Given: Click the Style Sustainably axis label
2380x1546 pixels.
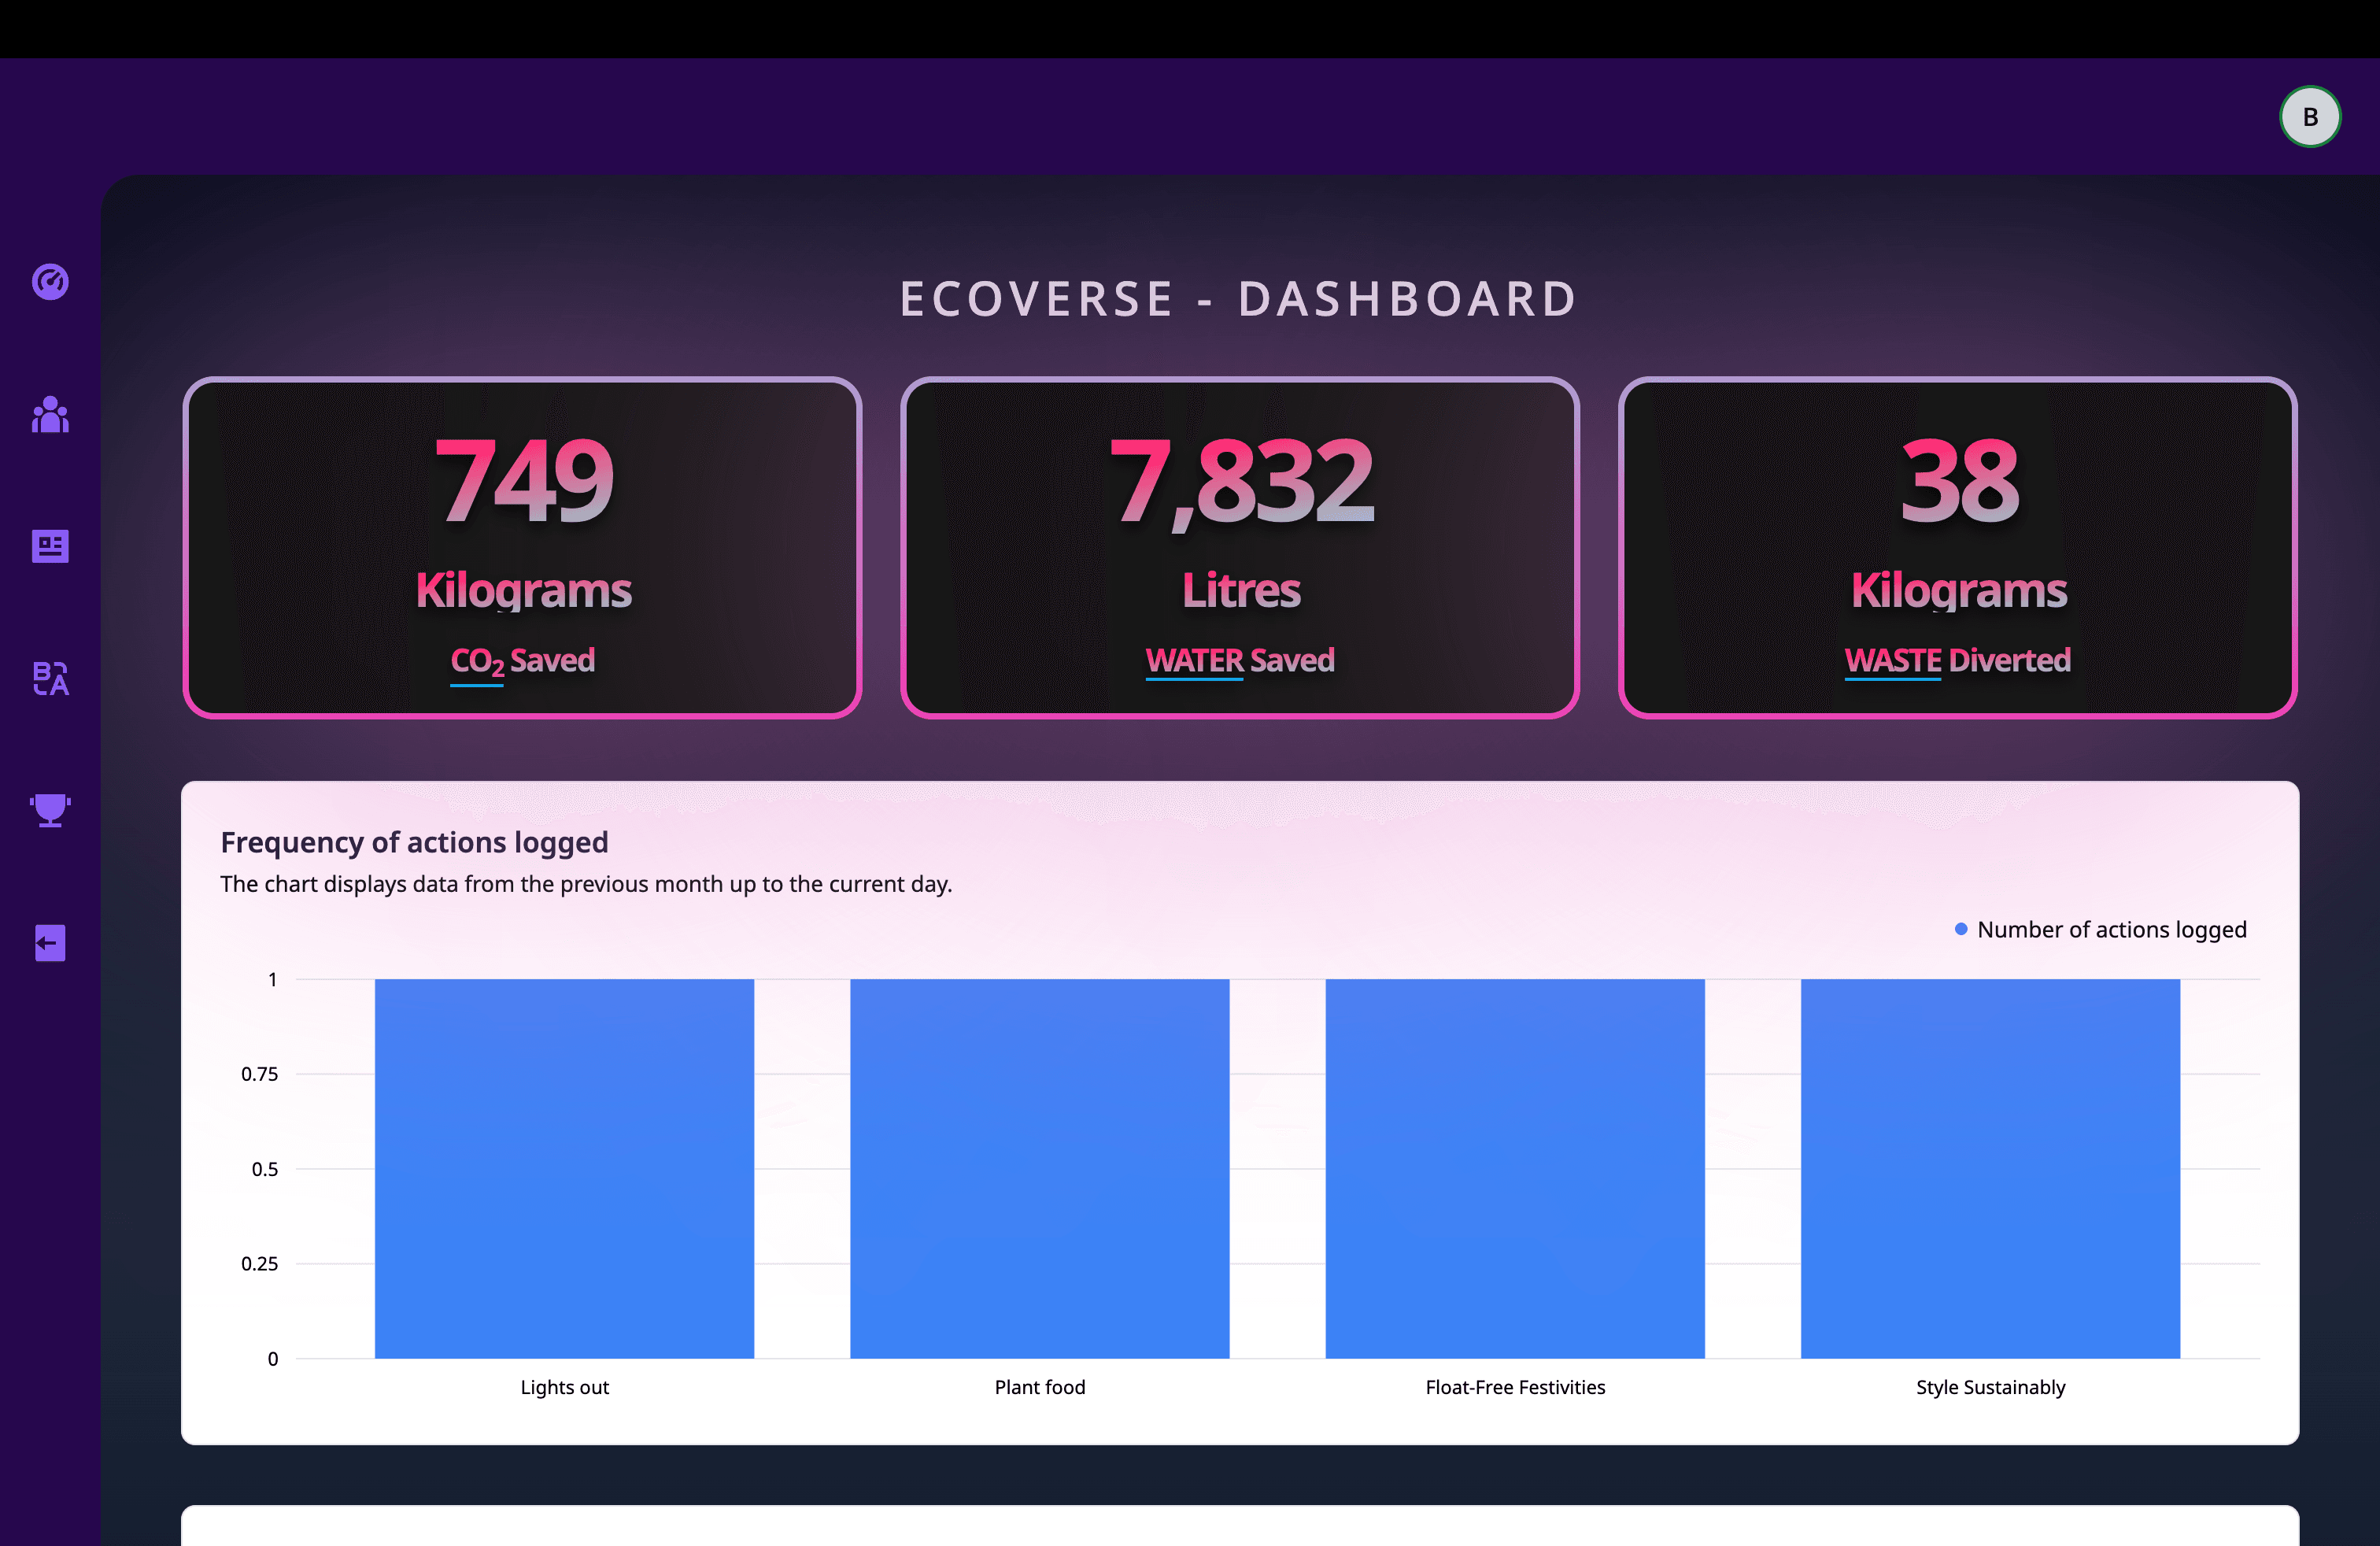Looking at the screenshot, I should pyautogui.click(x=1991, y=1388).
